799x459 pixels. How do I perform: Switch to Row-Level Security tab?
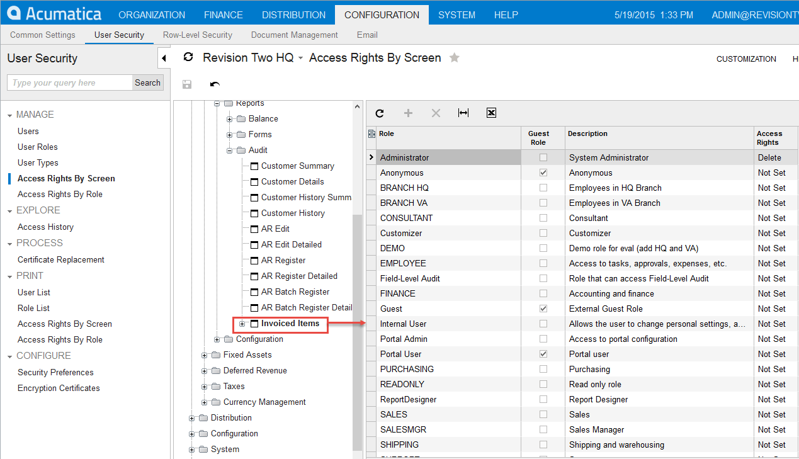(198, 35)
